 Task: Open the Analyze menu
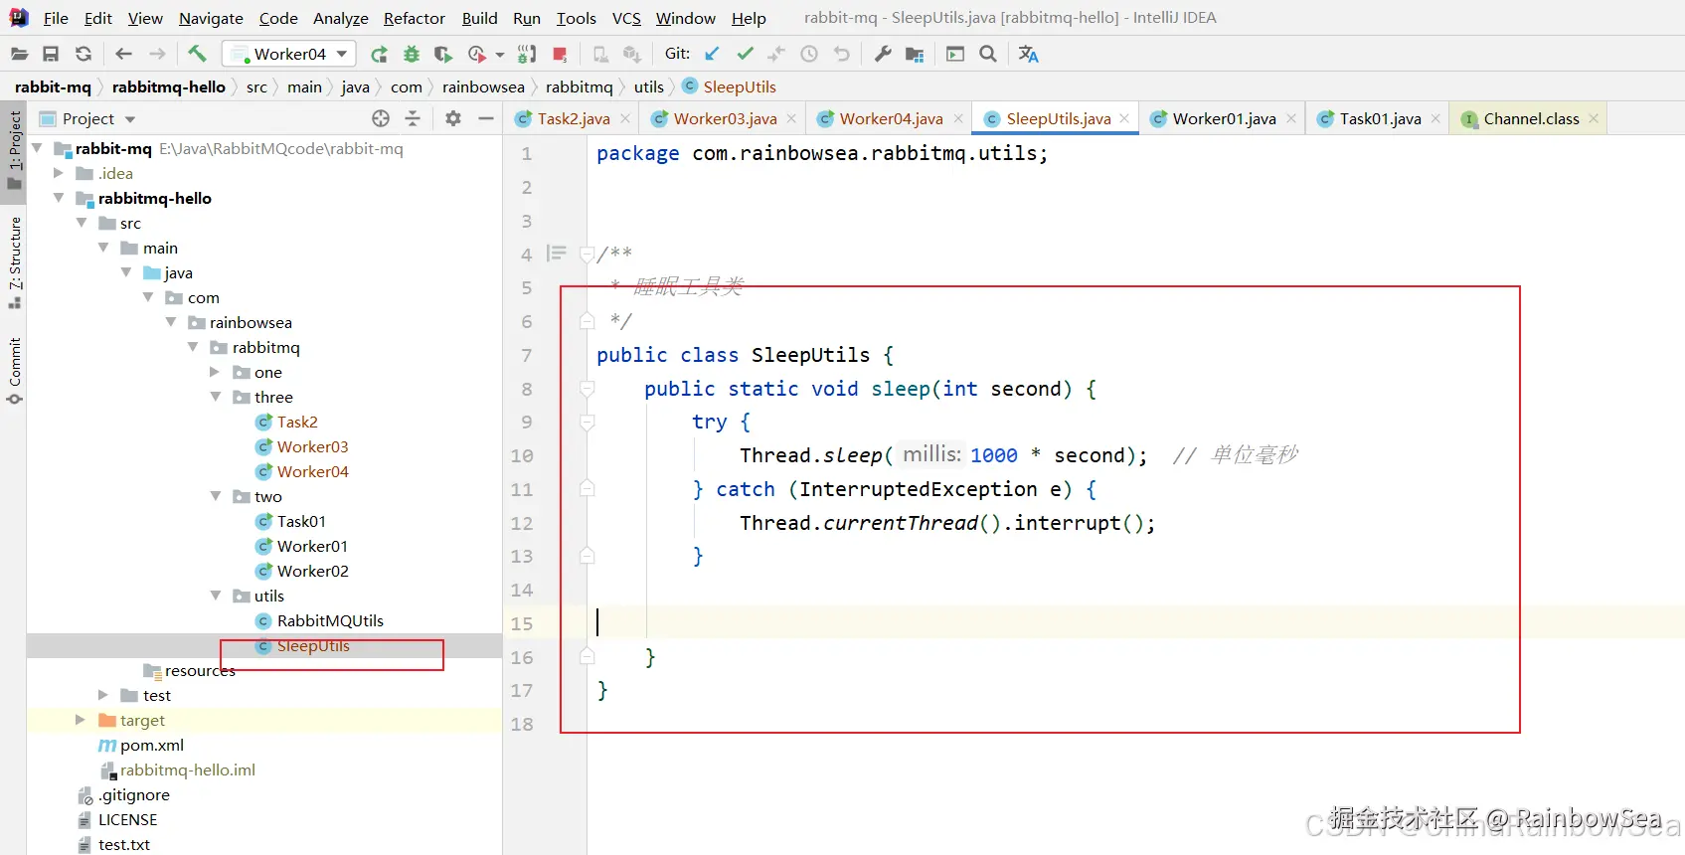341,18
